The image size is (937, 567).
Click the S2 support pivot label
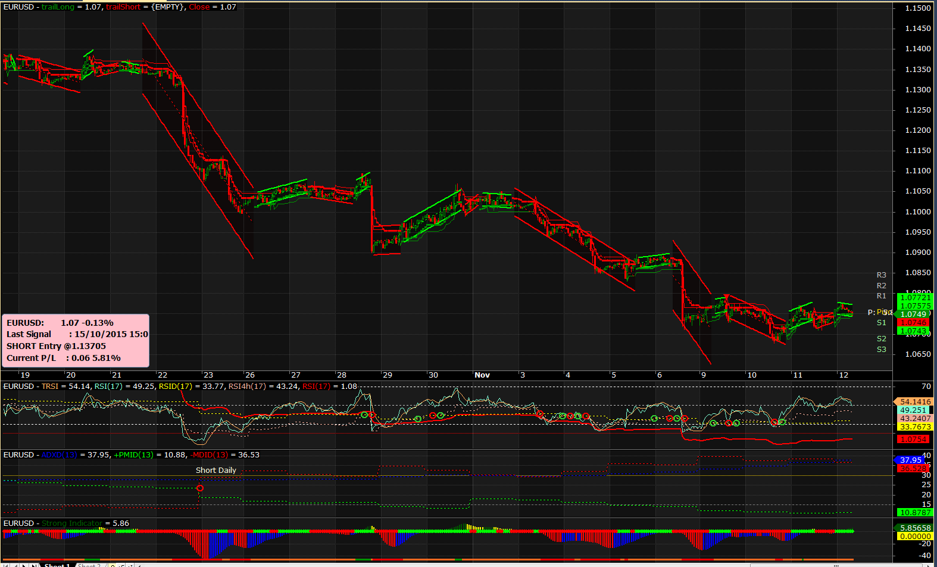(881, 338)
